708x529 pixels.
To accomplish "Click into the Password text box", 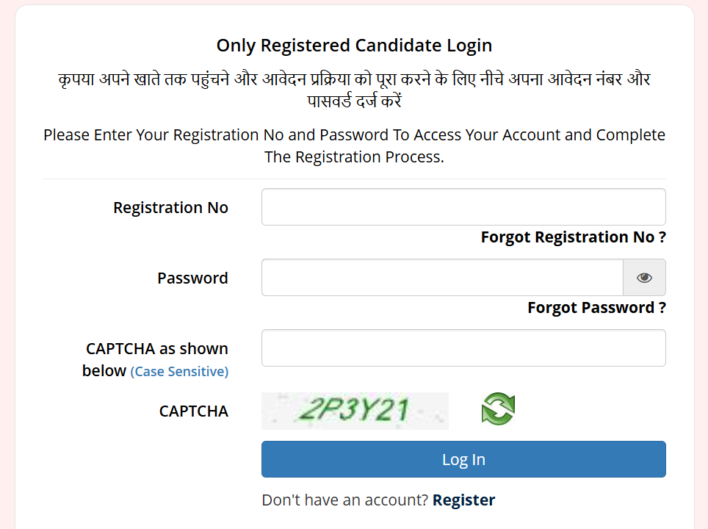I will click(x=442, y=278).
